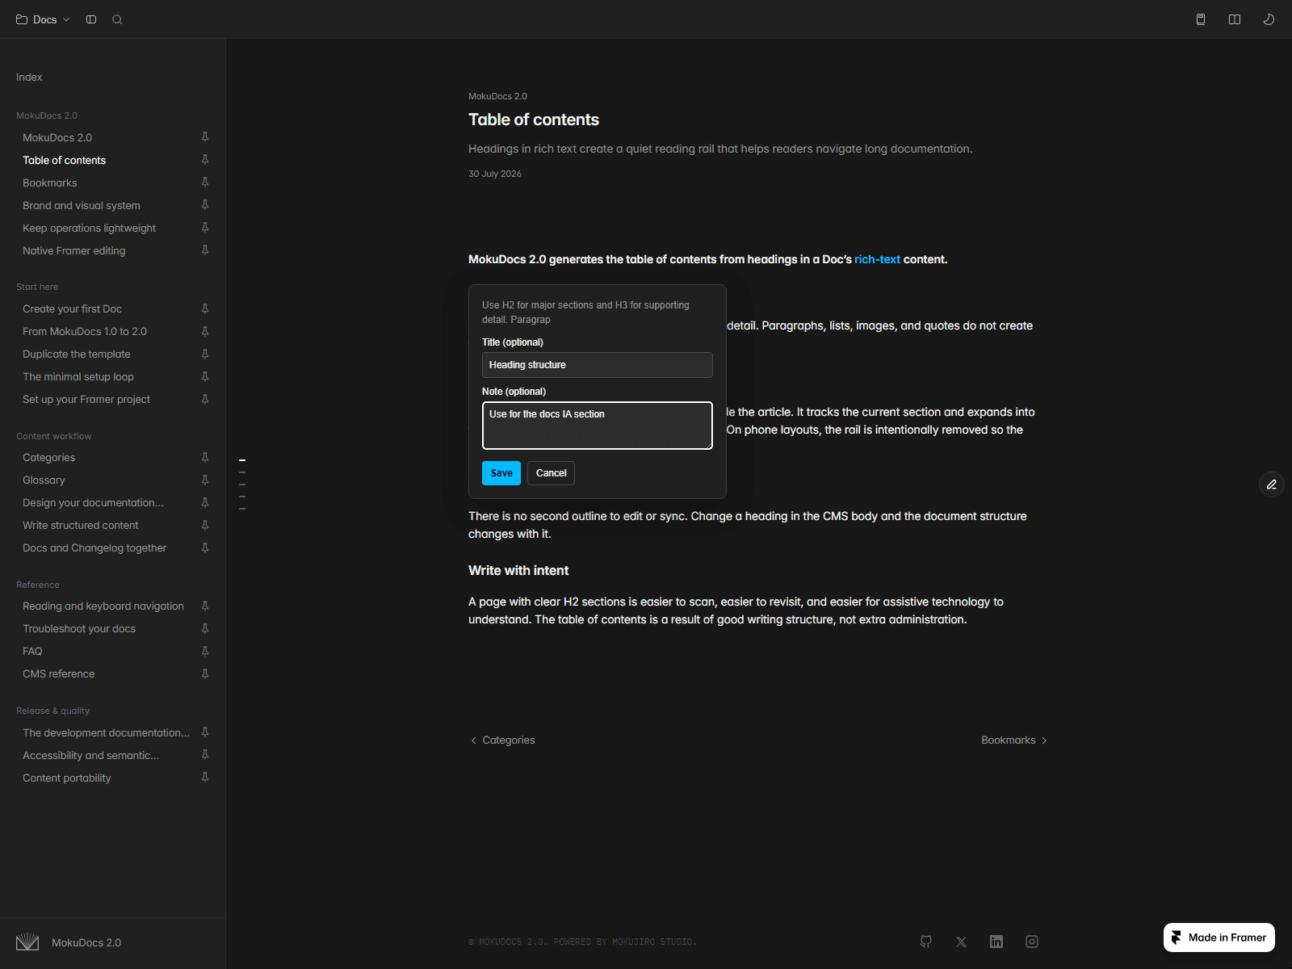Toggle dark mode moon icon
1292x969 pixels.
(1269, 19)
